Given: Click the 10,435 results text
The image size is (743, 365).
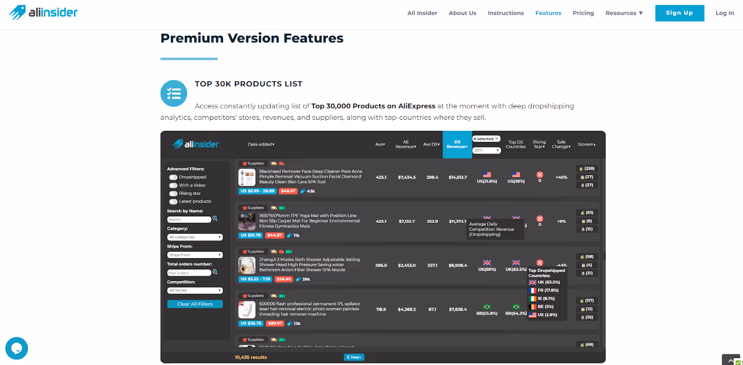Looking at the screenshot, I should tap(251, 358).
